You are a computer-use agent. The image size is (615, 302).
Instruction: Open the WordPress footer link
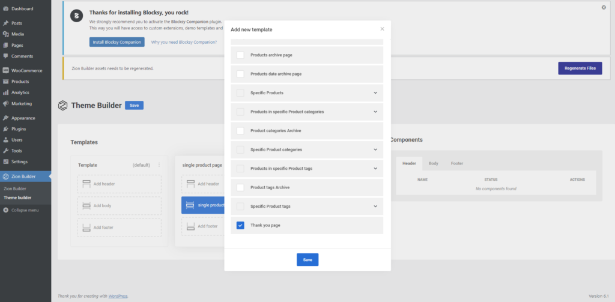(x=118, y=296)
